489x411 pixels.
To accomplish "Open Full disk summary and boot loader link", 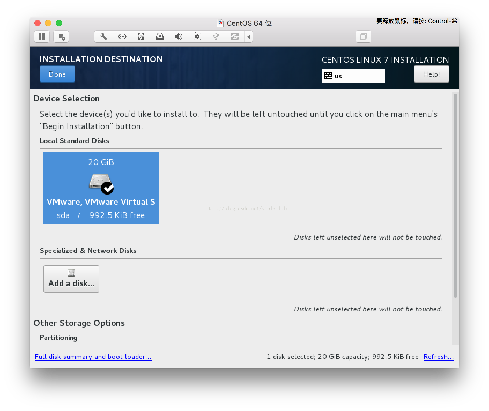I will pyautogui.click(x=93, y=357).
